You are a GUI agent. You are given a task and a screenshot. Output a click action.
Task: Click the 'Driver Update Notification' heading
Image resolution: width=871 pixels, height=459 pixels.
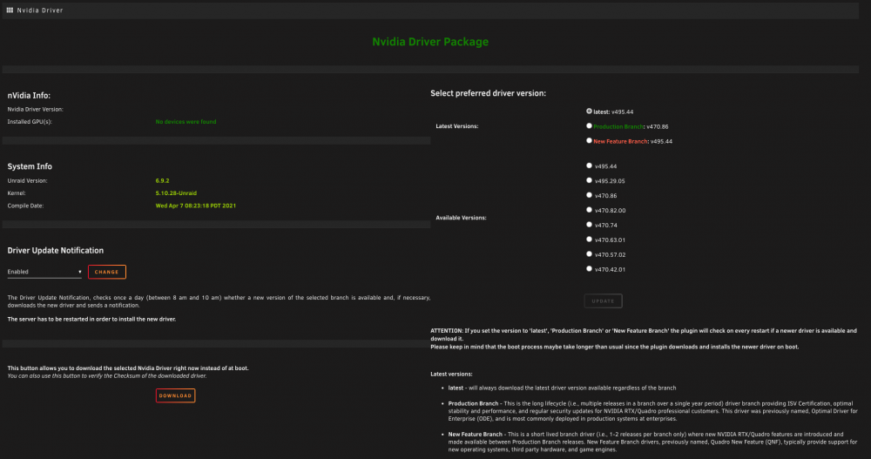point(56,251)
